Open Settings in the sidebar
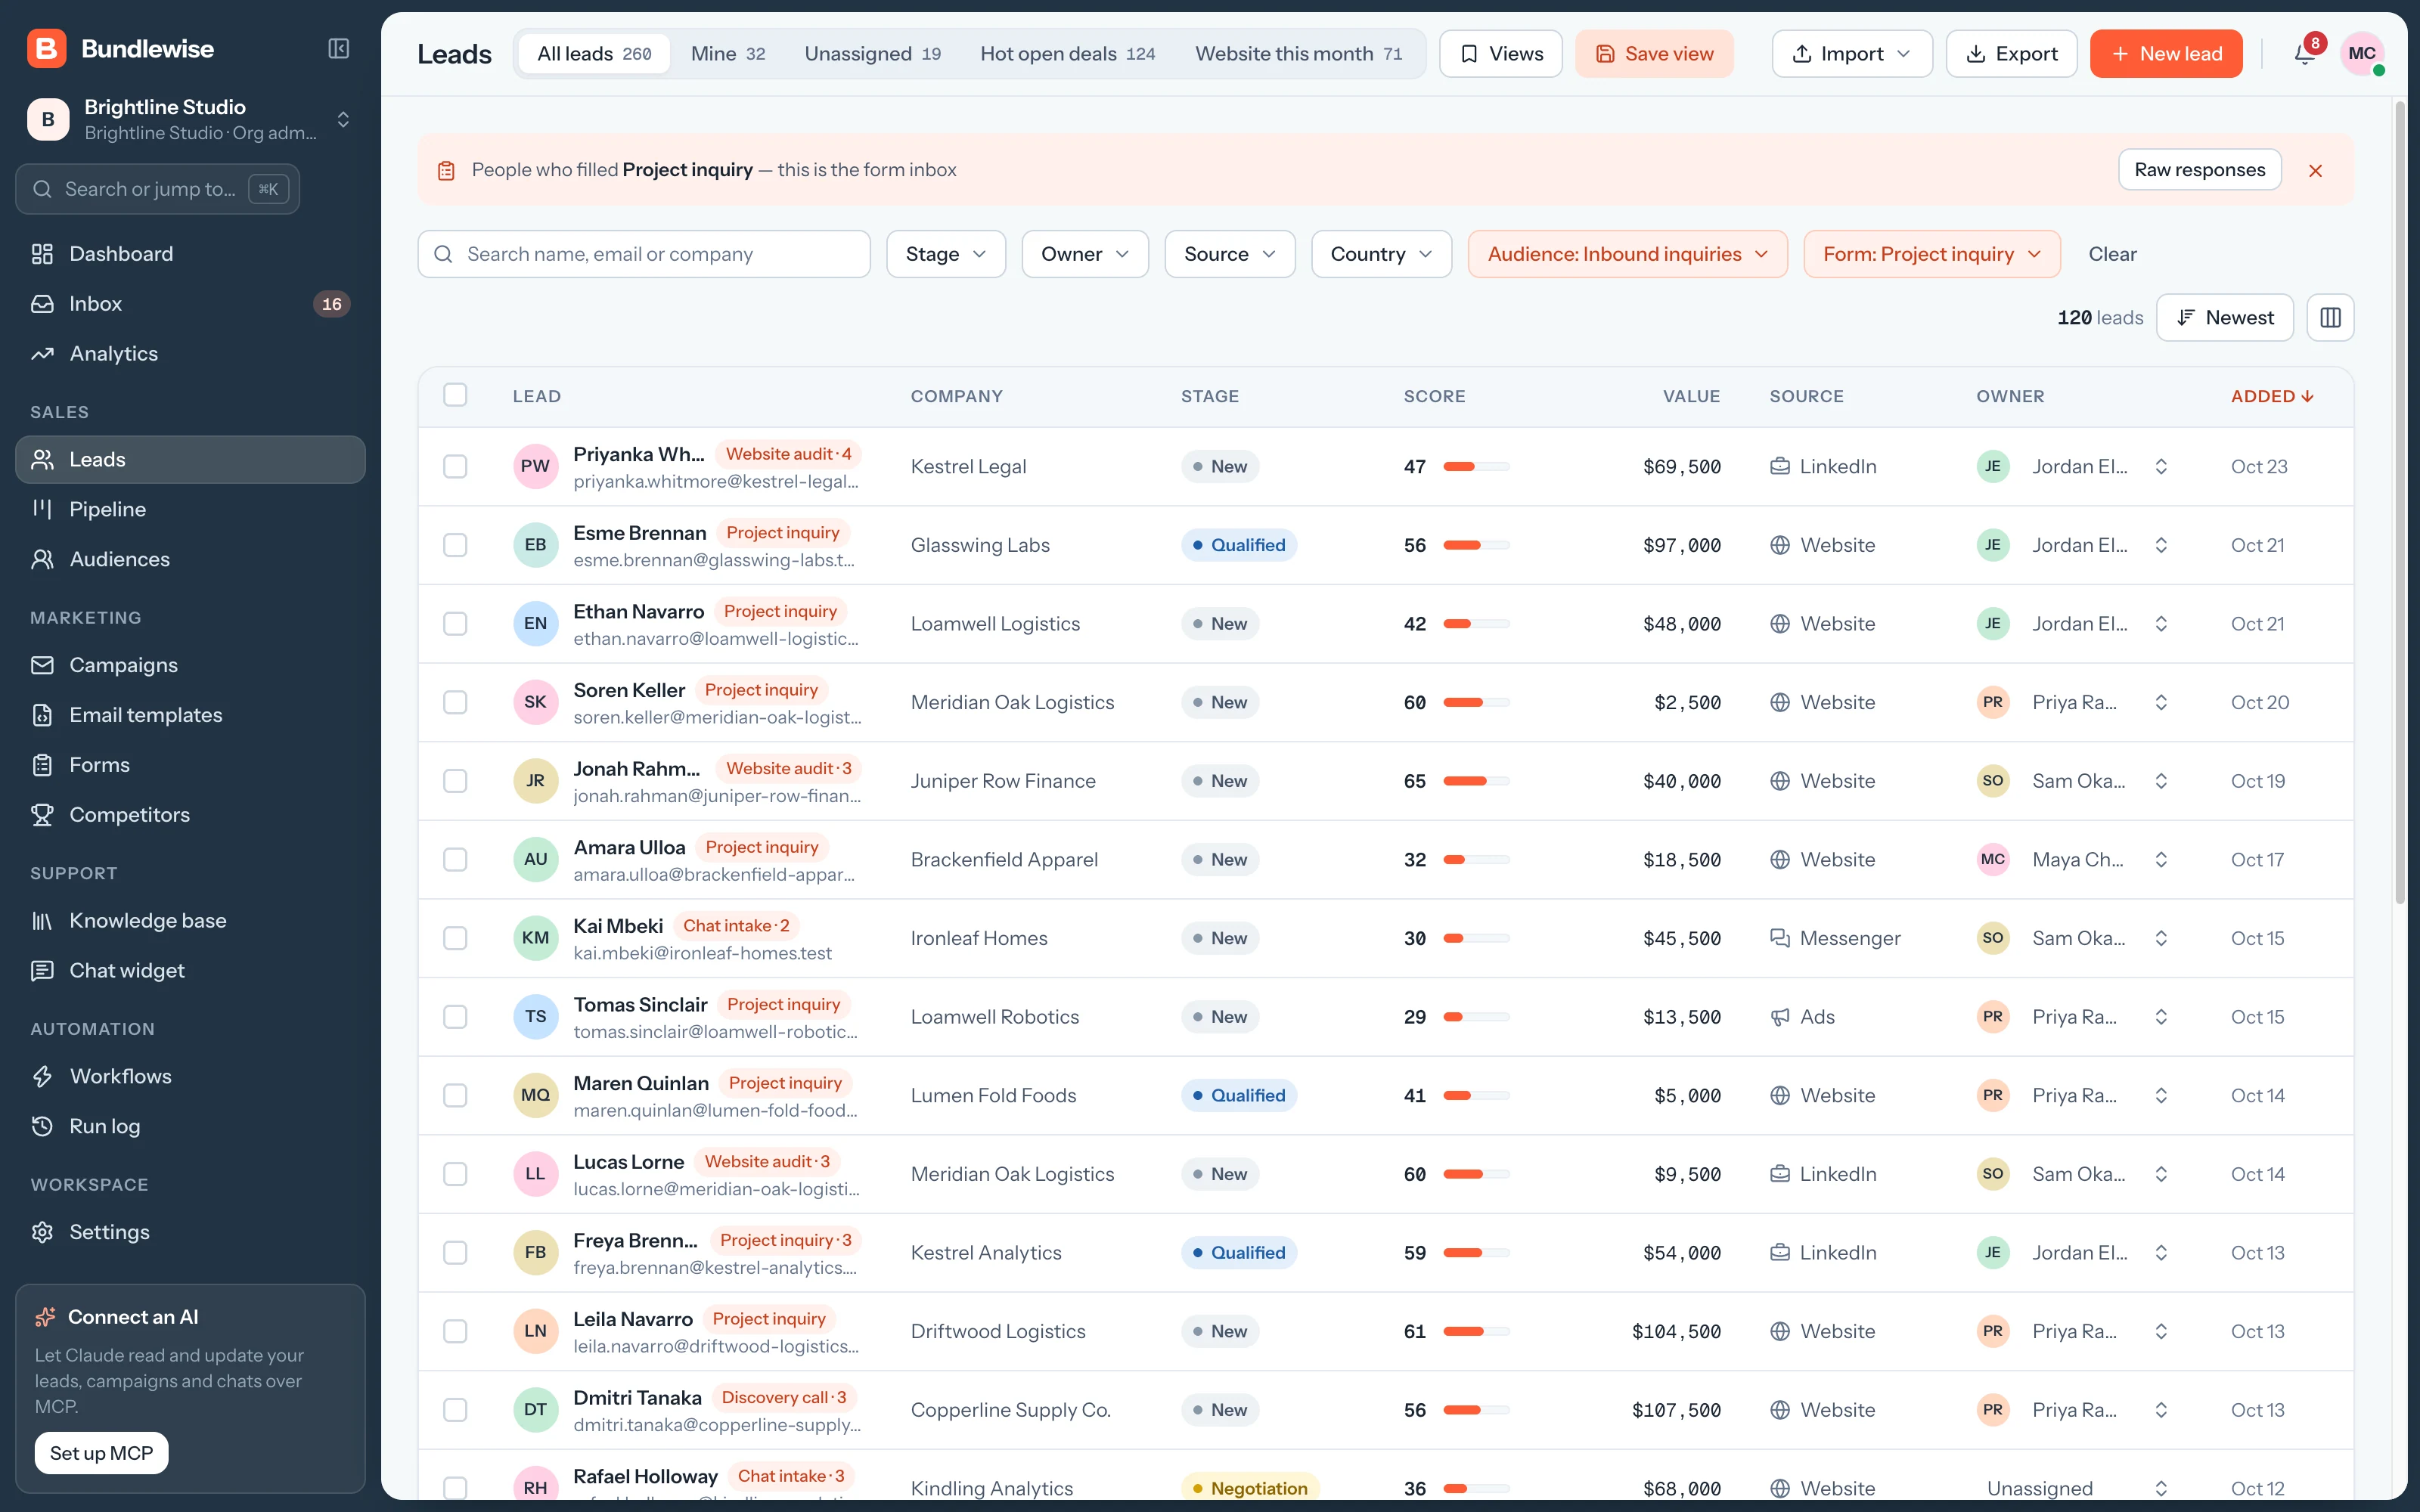Image resolution: width=2420 pixels, height=1512 pixels. [190, 1232]
